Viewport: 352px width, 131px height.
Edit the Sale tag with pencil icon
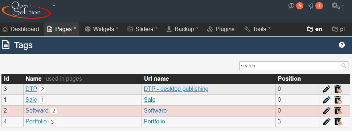(x=327, y=100)
